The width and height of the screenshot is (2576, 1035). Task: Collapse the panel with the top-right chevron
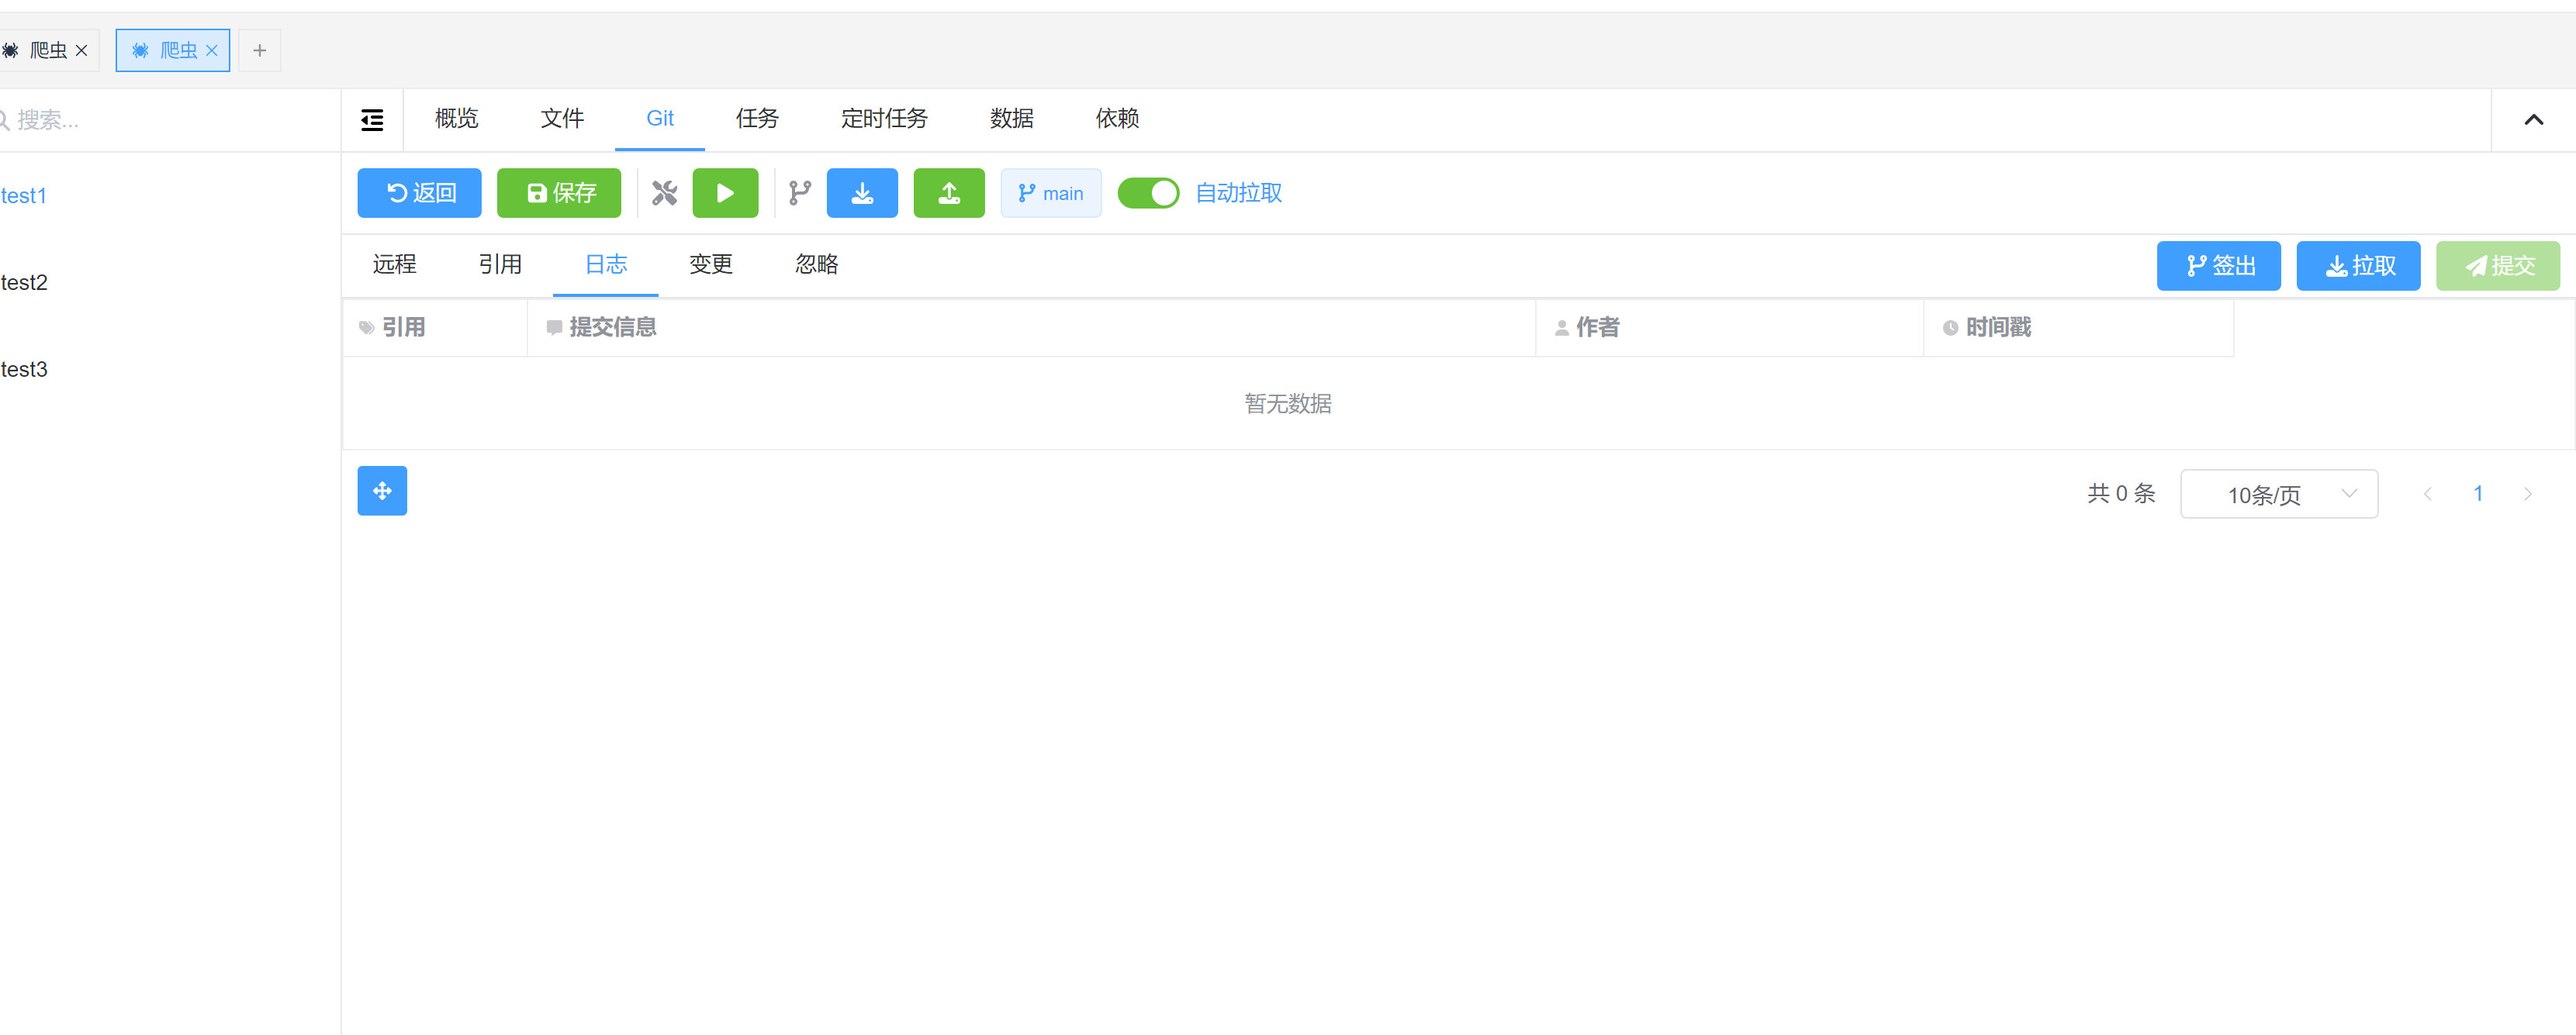pyautogui.click(x=2534, y=120)
